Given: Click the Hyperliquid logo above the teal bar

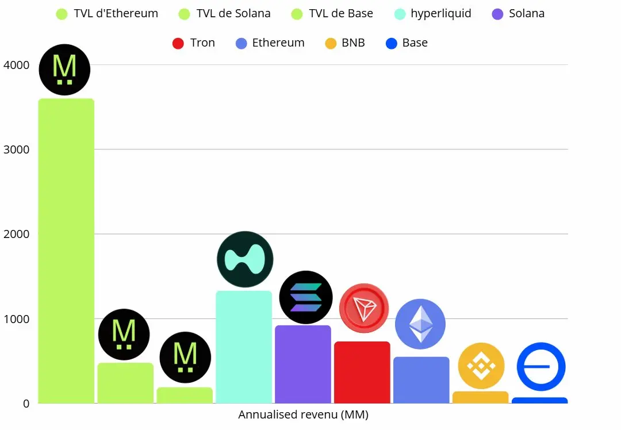Looking at the screenshot, I should 245,259.
